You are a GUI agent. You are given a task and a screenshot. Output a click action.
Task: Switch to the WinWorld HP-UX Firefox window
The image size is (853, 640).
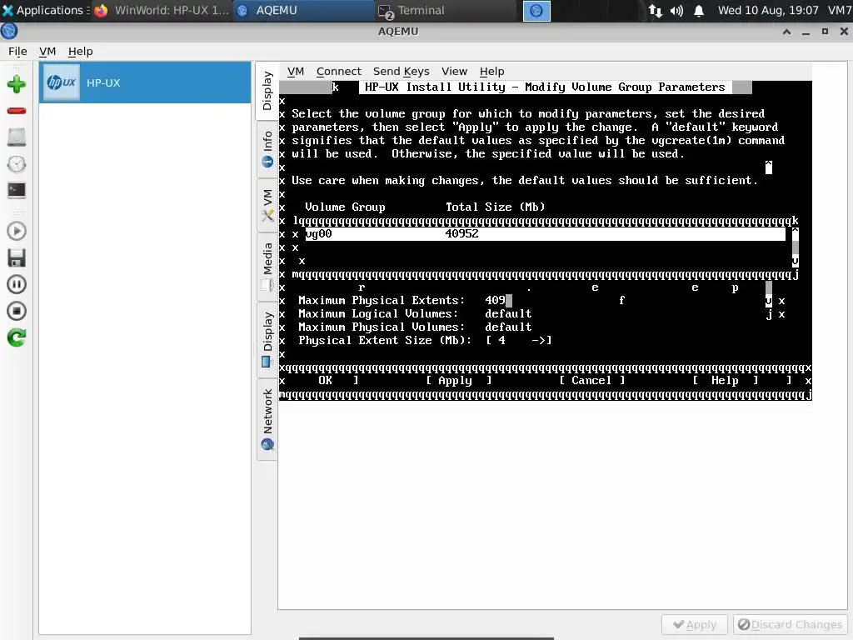(162, 10)
